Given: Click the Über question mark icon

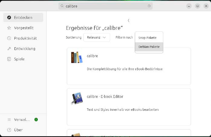Looking at the screenshot, I should pos(9,130).
